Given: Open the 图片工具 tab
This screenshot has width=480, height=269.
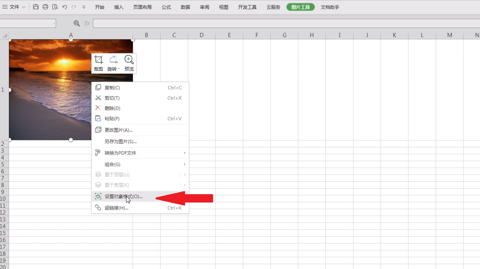Looking at the screenshot, I should [300, 7].
